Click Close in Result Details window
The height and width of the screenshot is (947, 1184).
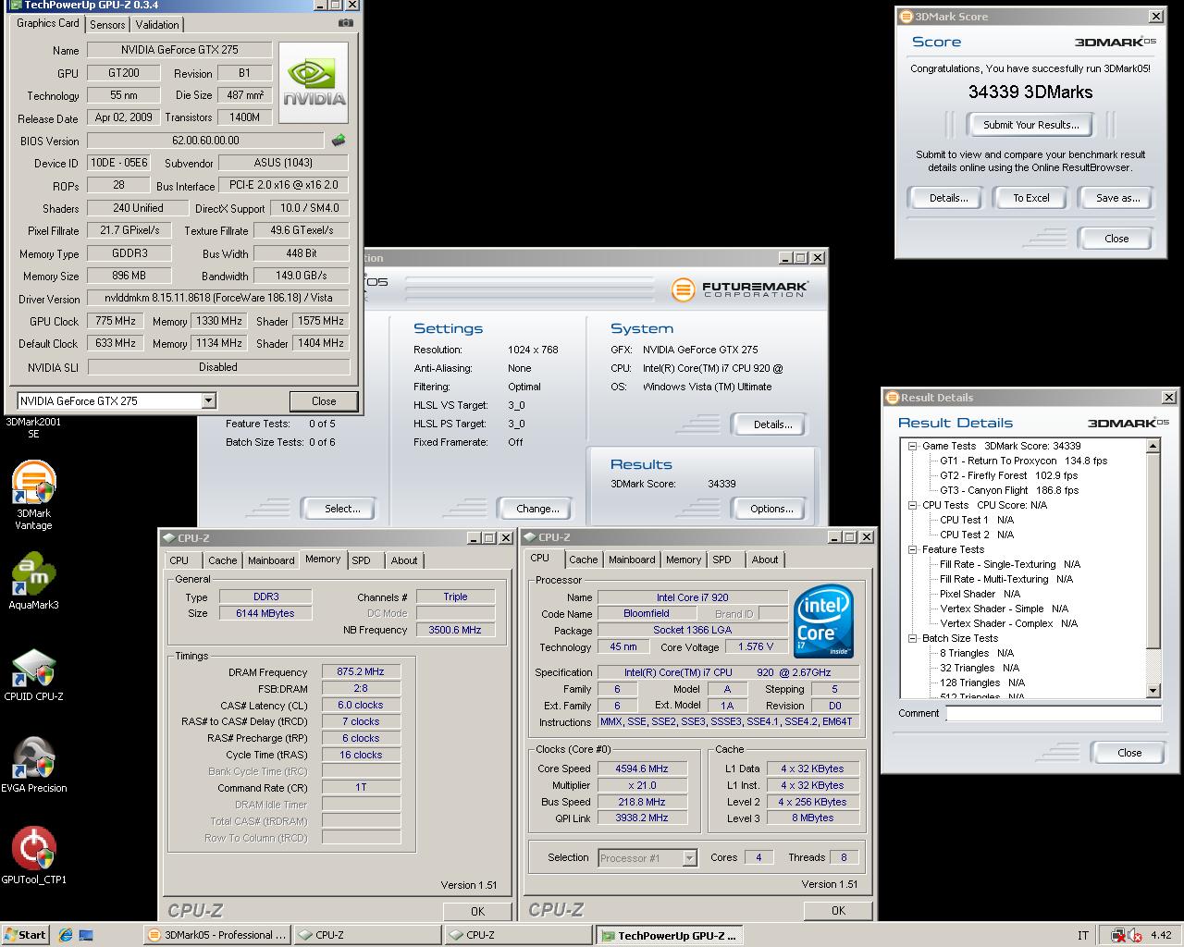pyautogui.click(x=1129, y=753)
